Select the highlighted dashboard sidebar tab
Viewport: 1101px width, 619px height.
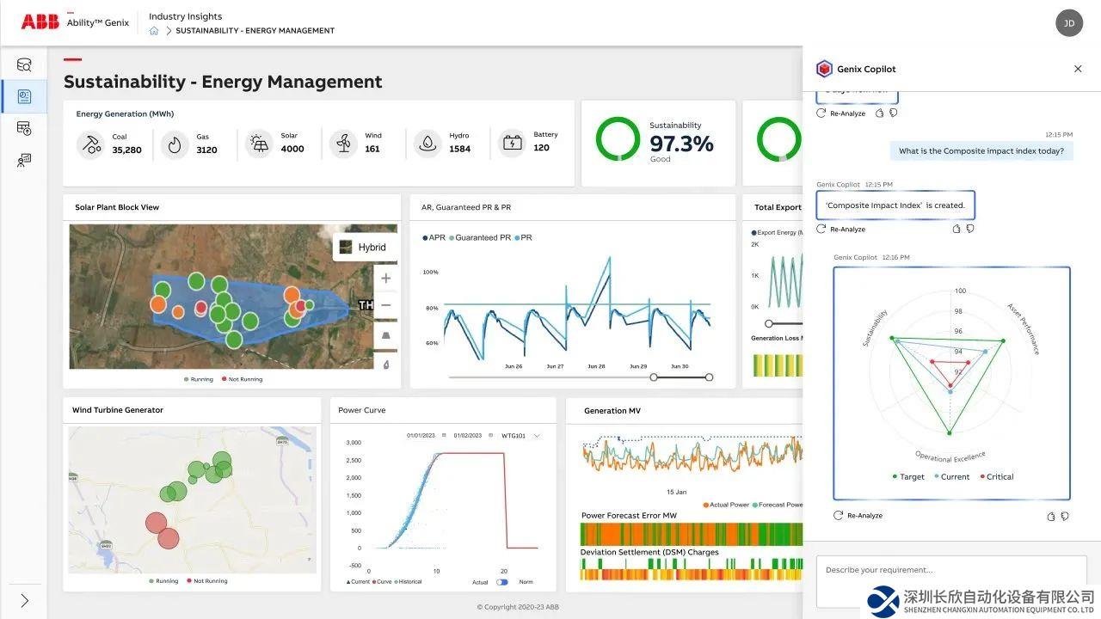pos(24,96)
